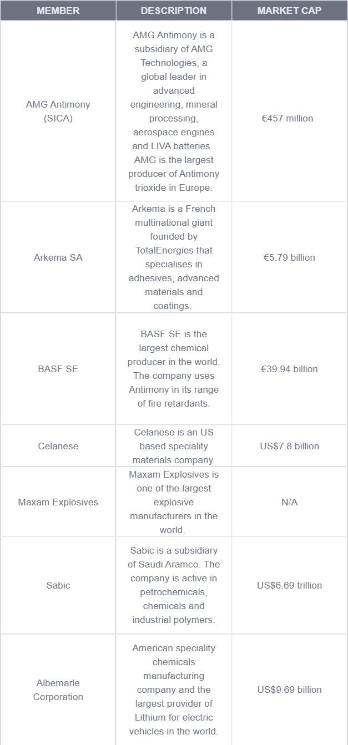Screen dimensions: 348x745
Task: Click the US$7.8 billion market cap cell
Action: click(289, 446)
